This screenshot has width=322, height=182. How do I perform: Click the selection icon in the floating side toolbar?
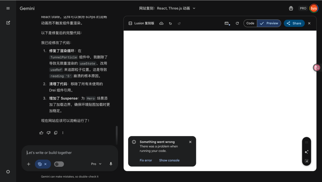coord(306,161)
